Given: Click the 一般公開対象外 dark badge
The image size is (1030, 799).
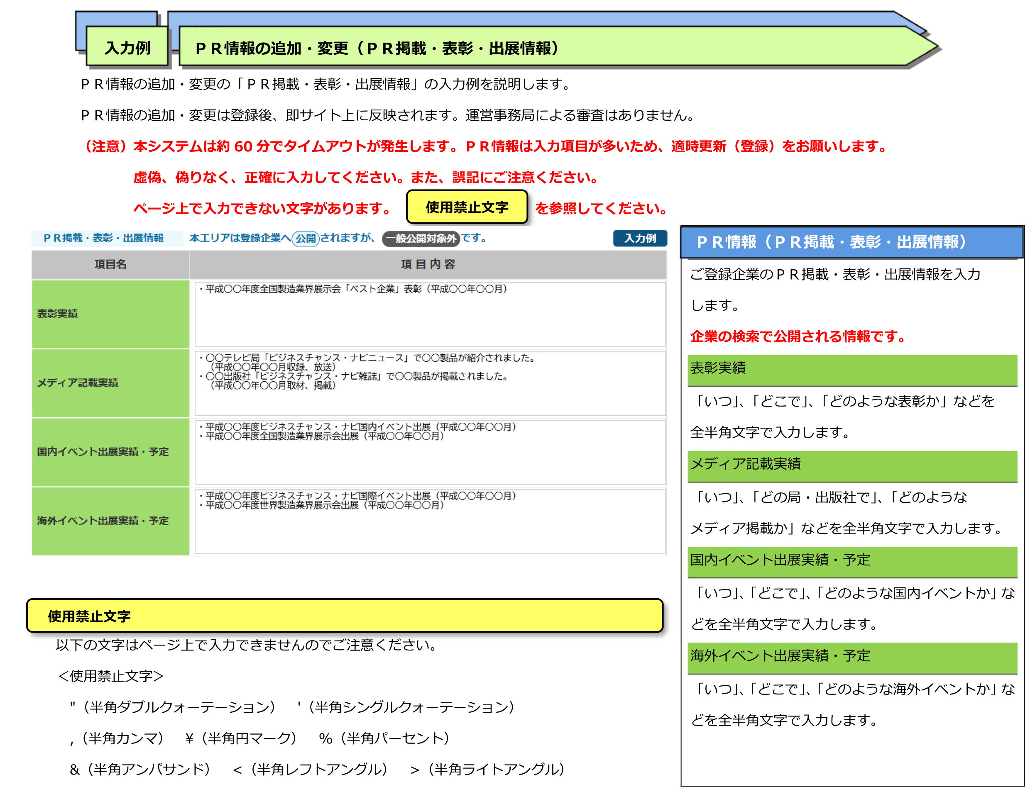Looking at the screenshot, I should pos(421,239).
